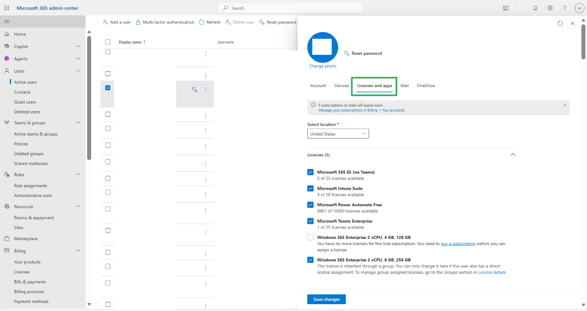Switch to the Devices tab
The width and height of the screenshot is (587, 311).
tap(342, 86)
